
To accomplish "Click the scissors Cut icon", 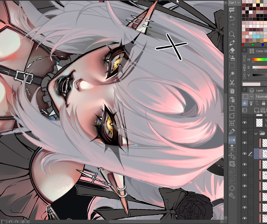I will pos(232,82).
